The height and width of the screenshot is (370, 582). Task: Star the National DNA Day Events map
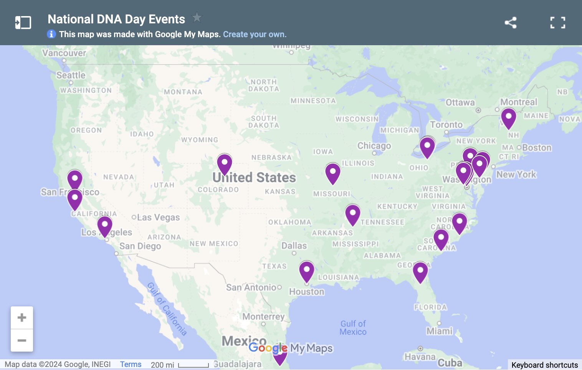pos(197,17)
